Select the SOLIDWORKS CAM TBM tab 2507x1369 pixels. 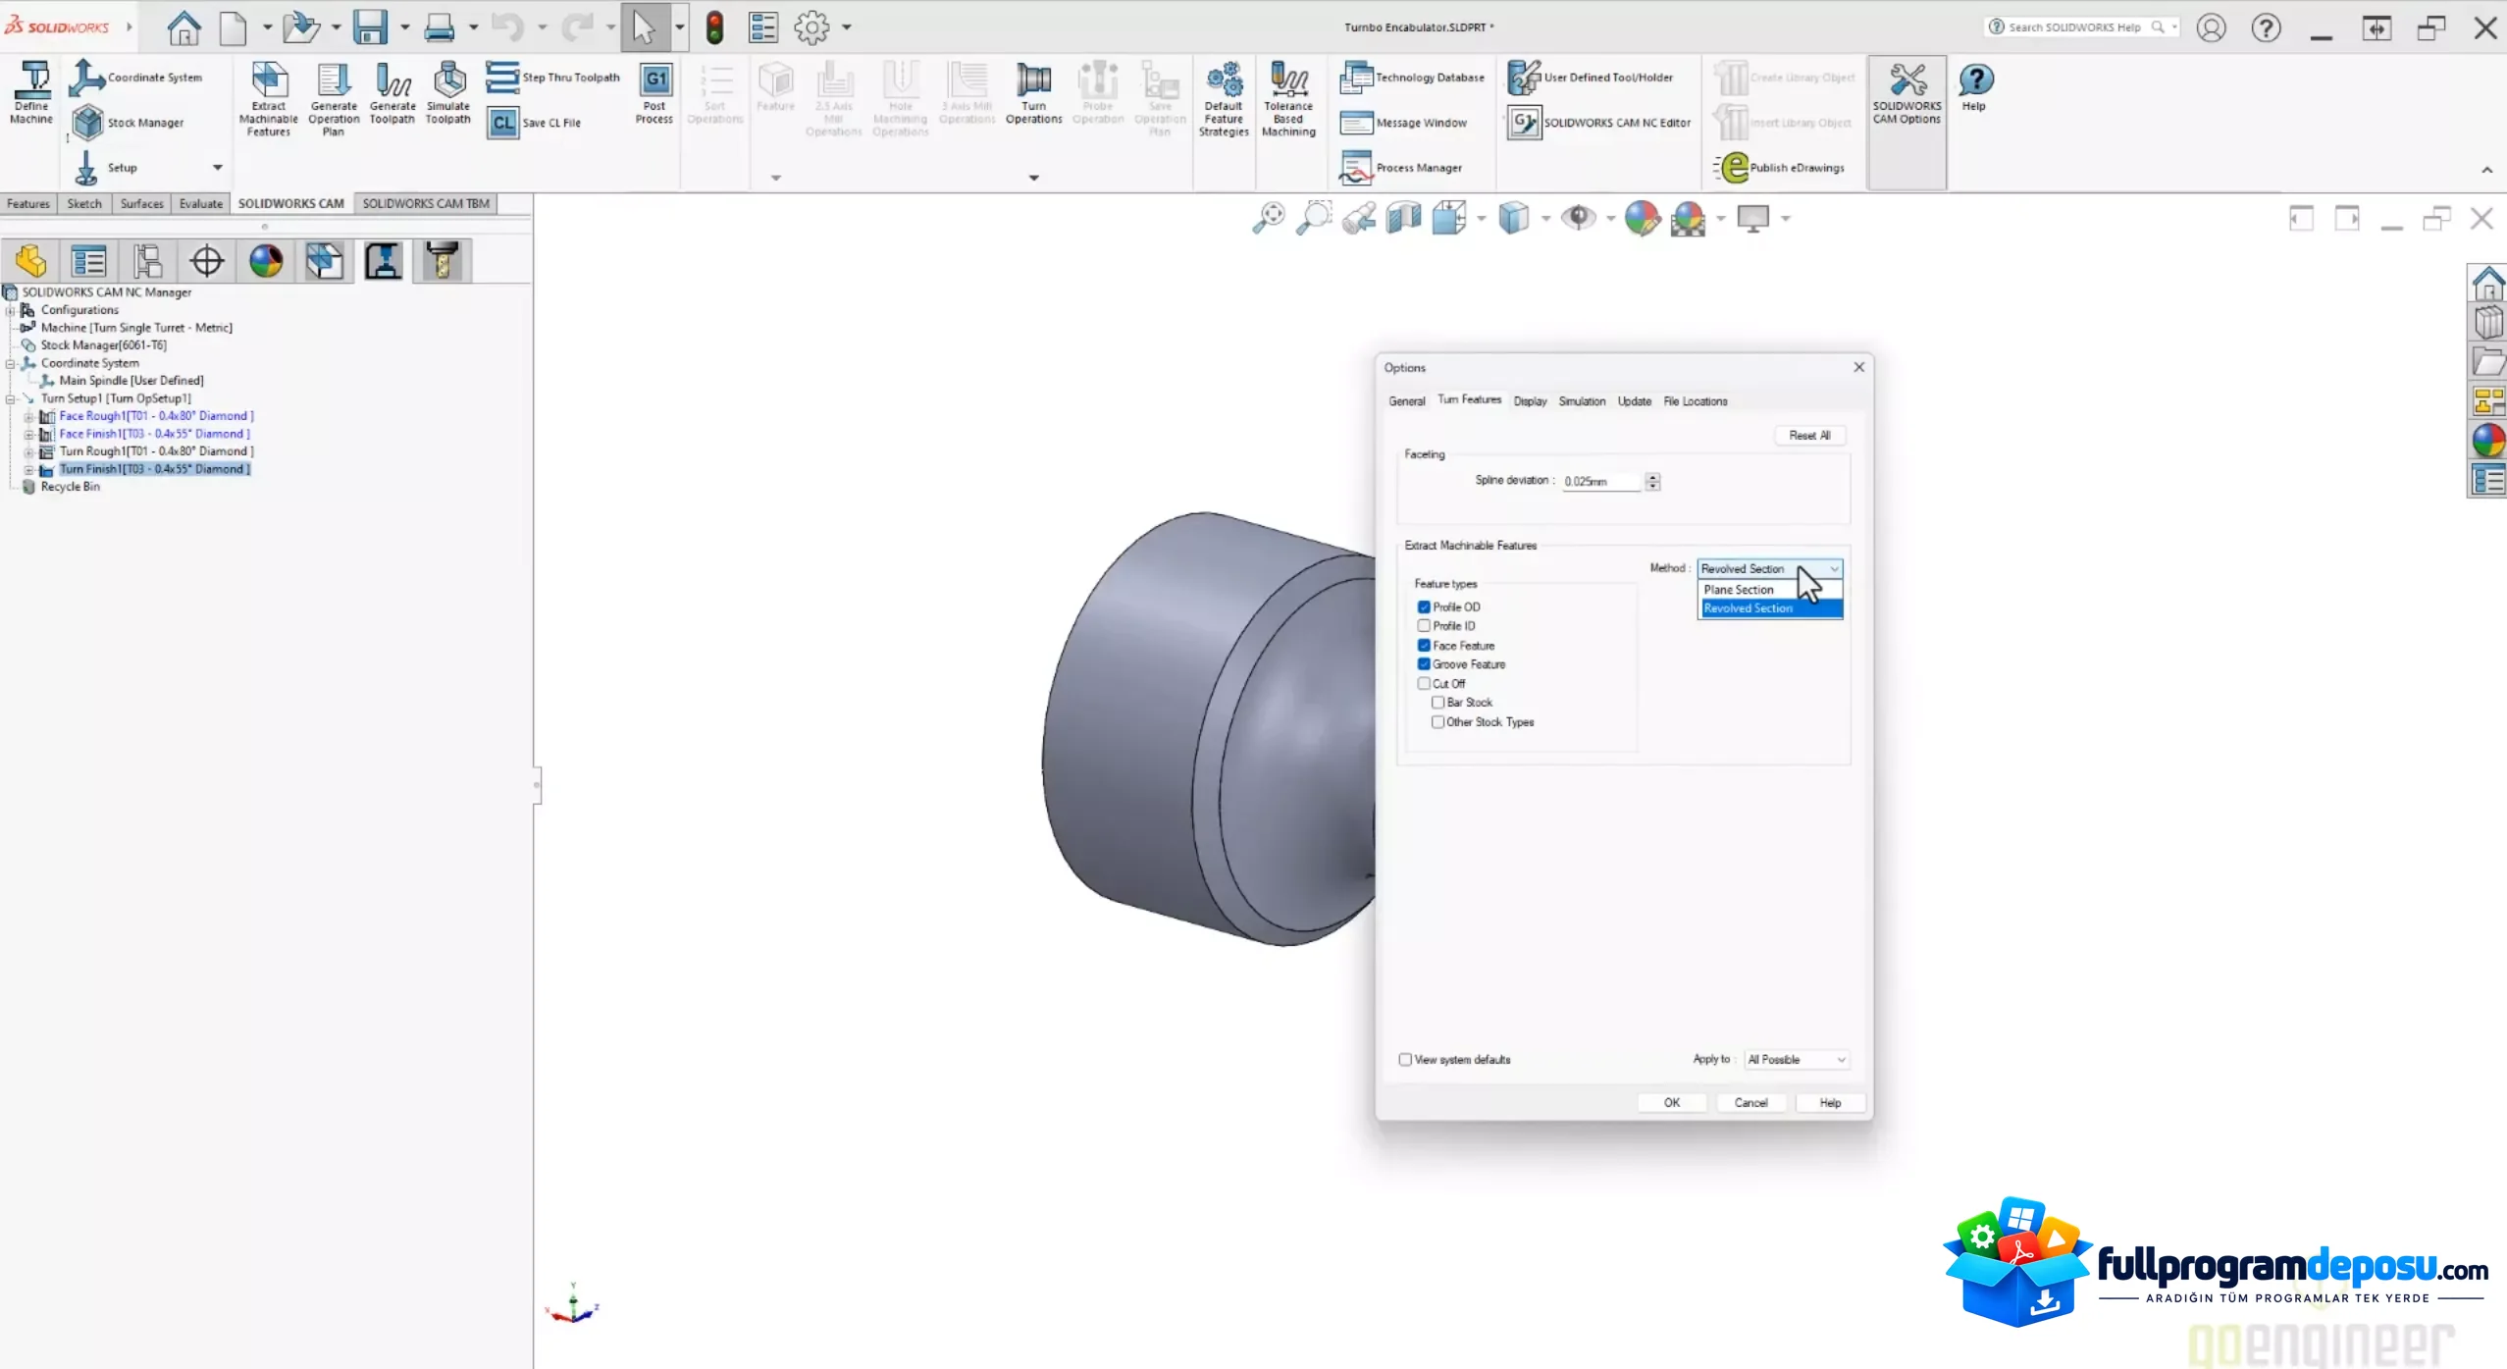(x=426, y=204)
